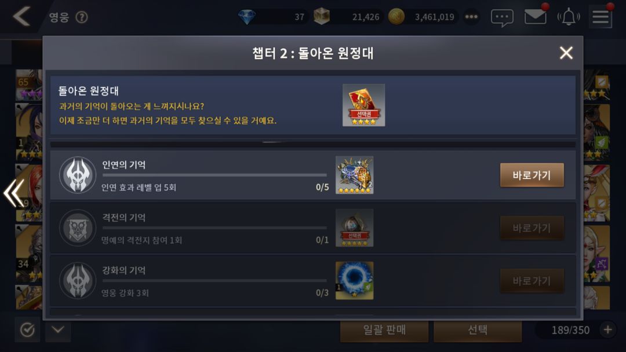This screenshot has height=352, width=626.
Task: Click 바로가기 for 인연의 기억
Action: [532, 175]
